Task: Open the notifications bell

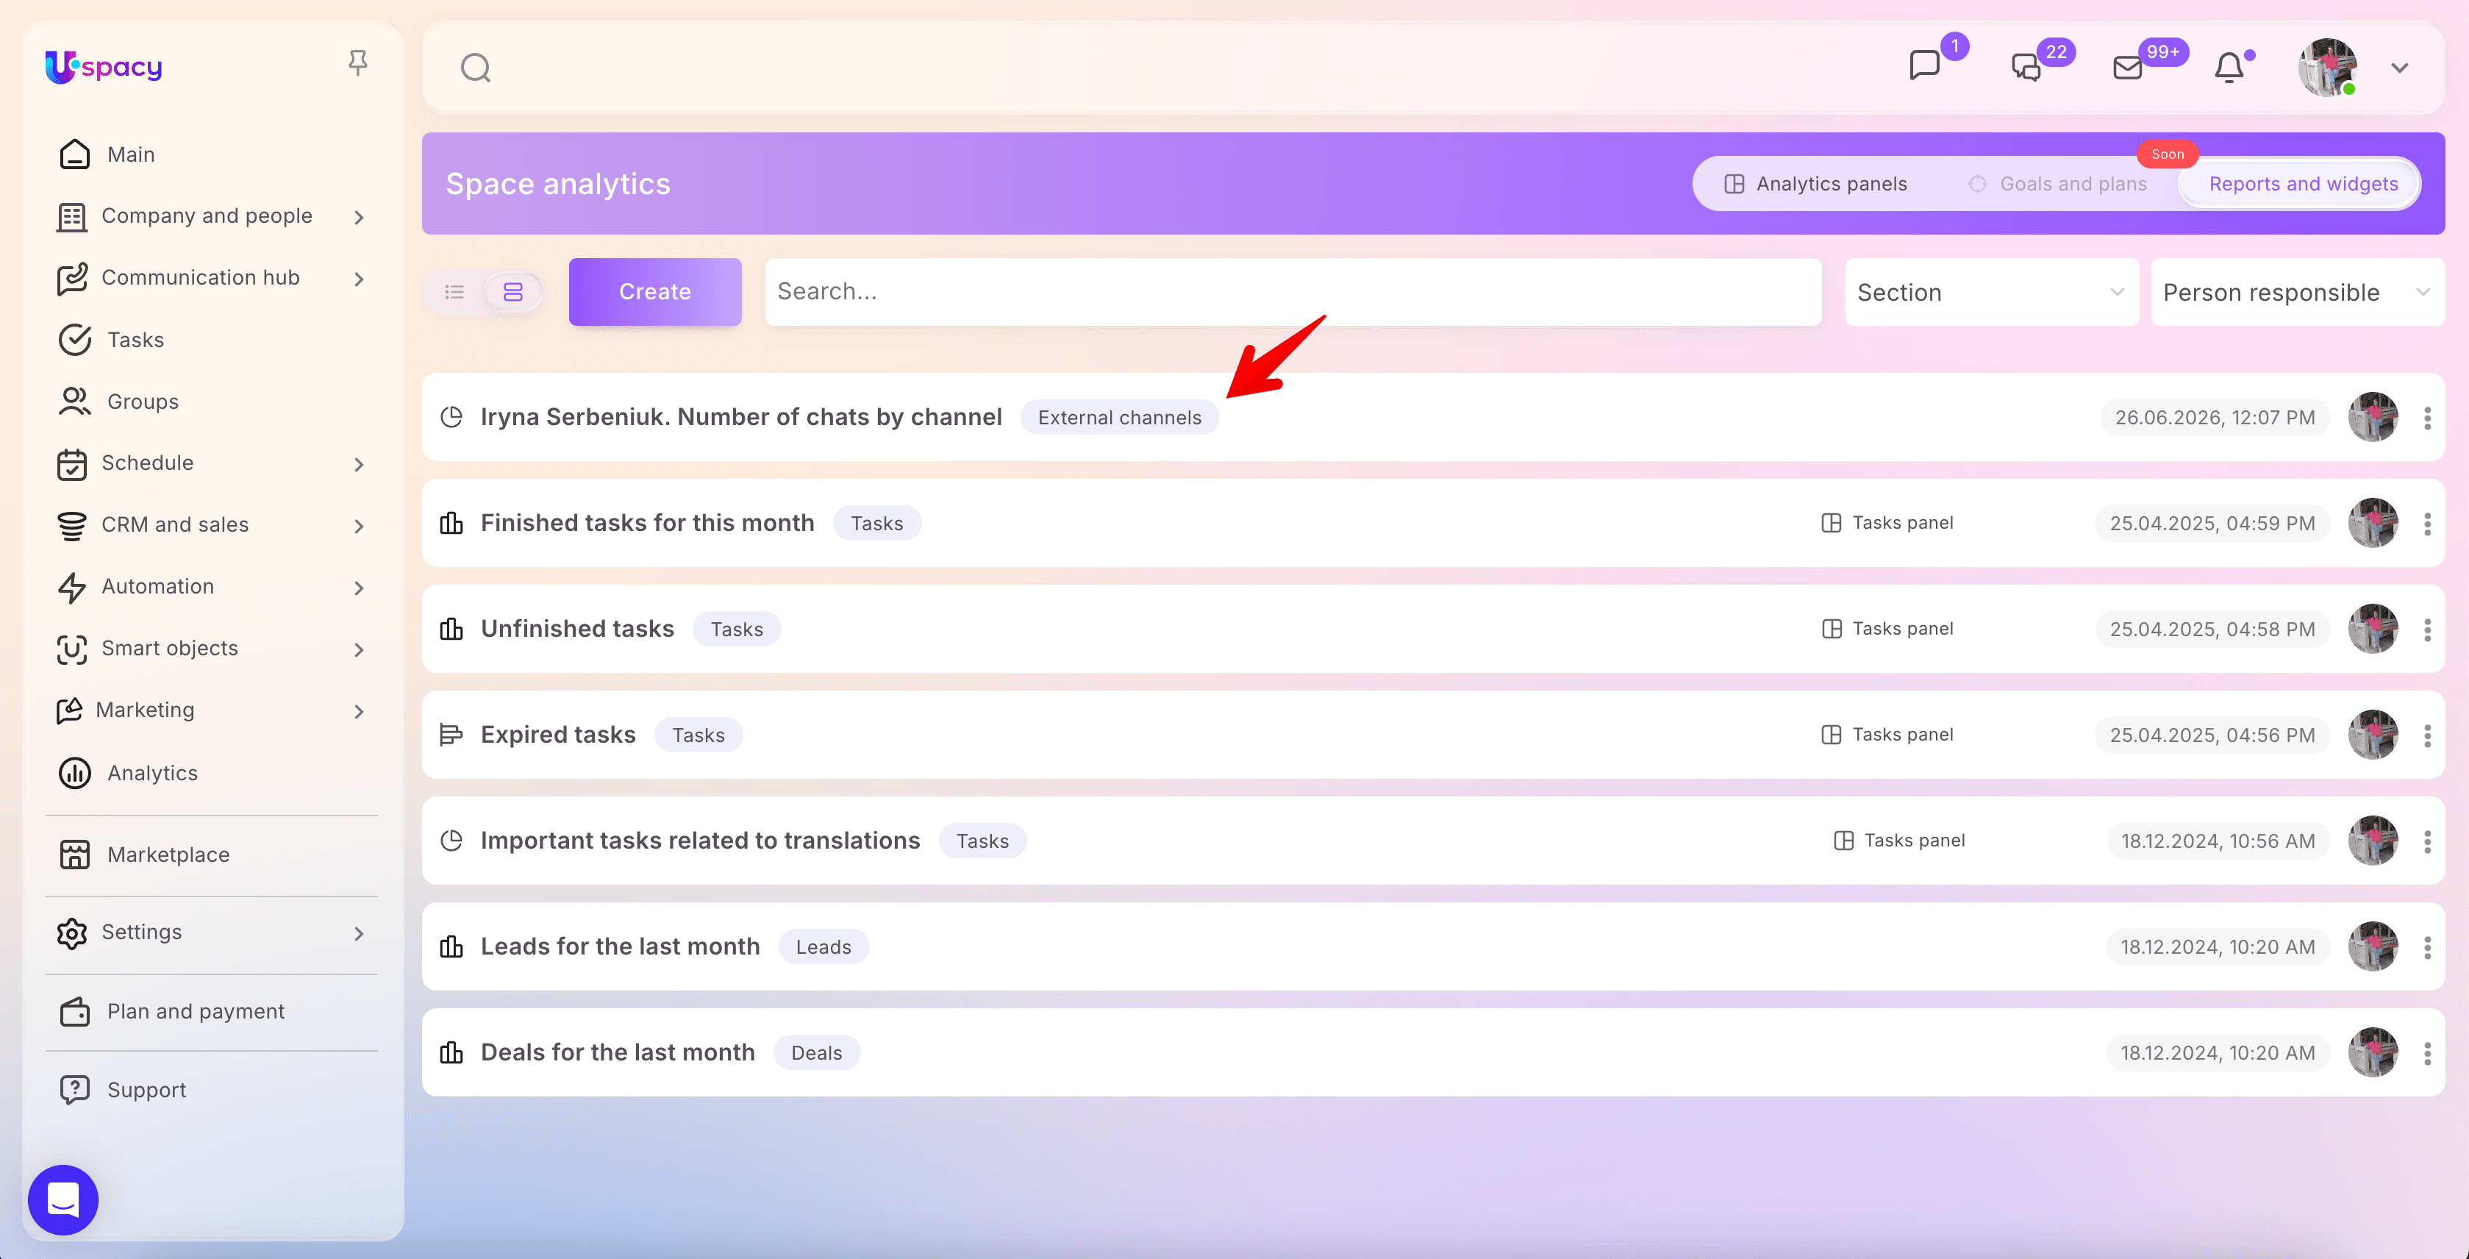Action: [x=2229, y=67]
